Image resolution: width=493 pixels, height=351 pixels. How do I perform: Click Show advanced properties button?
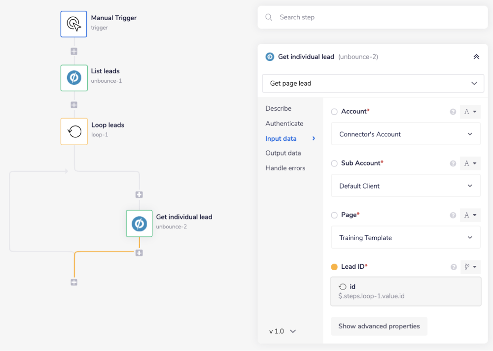pos(379,326)
